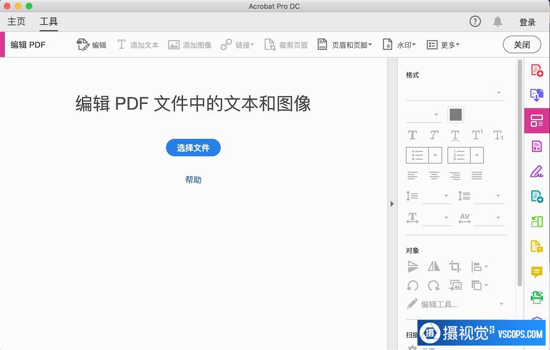Viewport: 550px width, 350px height.
Task: Toggle superscript text formatting
Action: click(x=477, y=134)
